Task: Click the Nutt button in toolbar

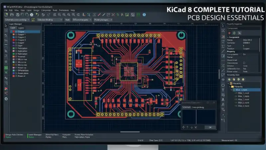Action: point(67,20)
